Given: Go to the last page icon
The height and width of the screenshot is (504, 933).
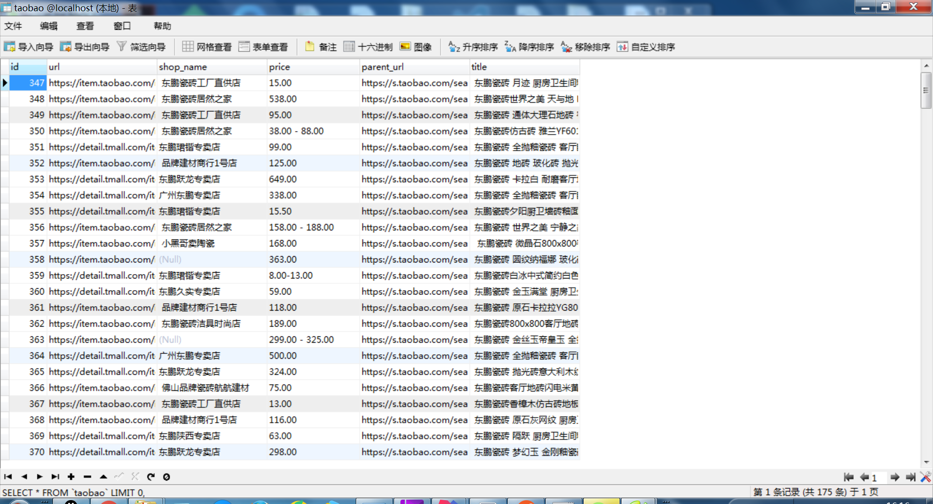Looking at the screenshot, I should [x=910, y=477].
